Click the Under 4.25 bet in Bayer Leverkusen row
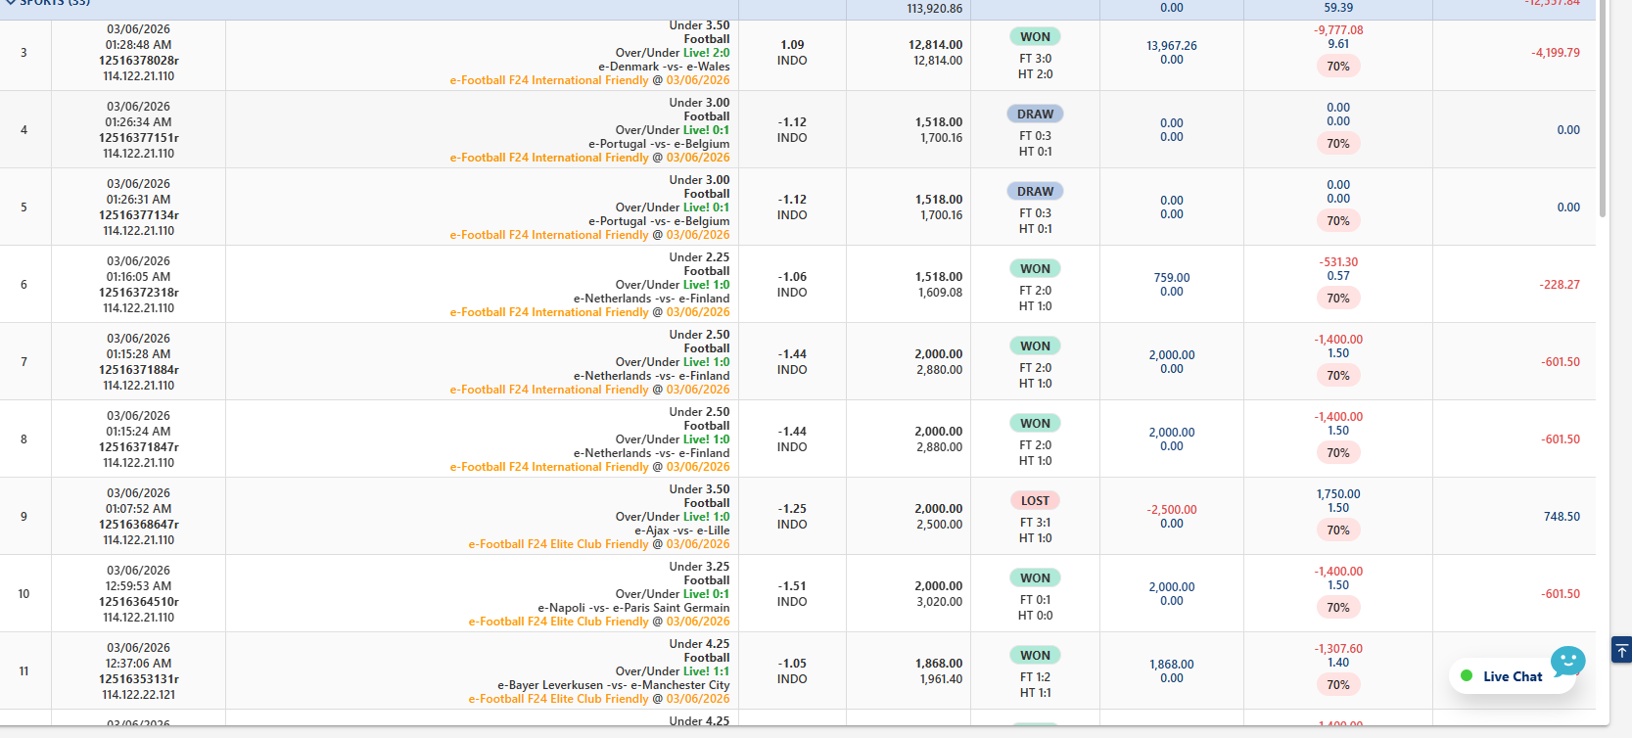 pos(699,644)
